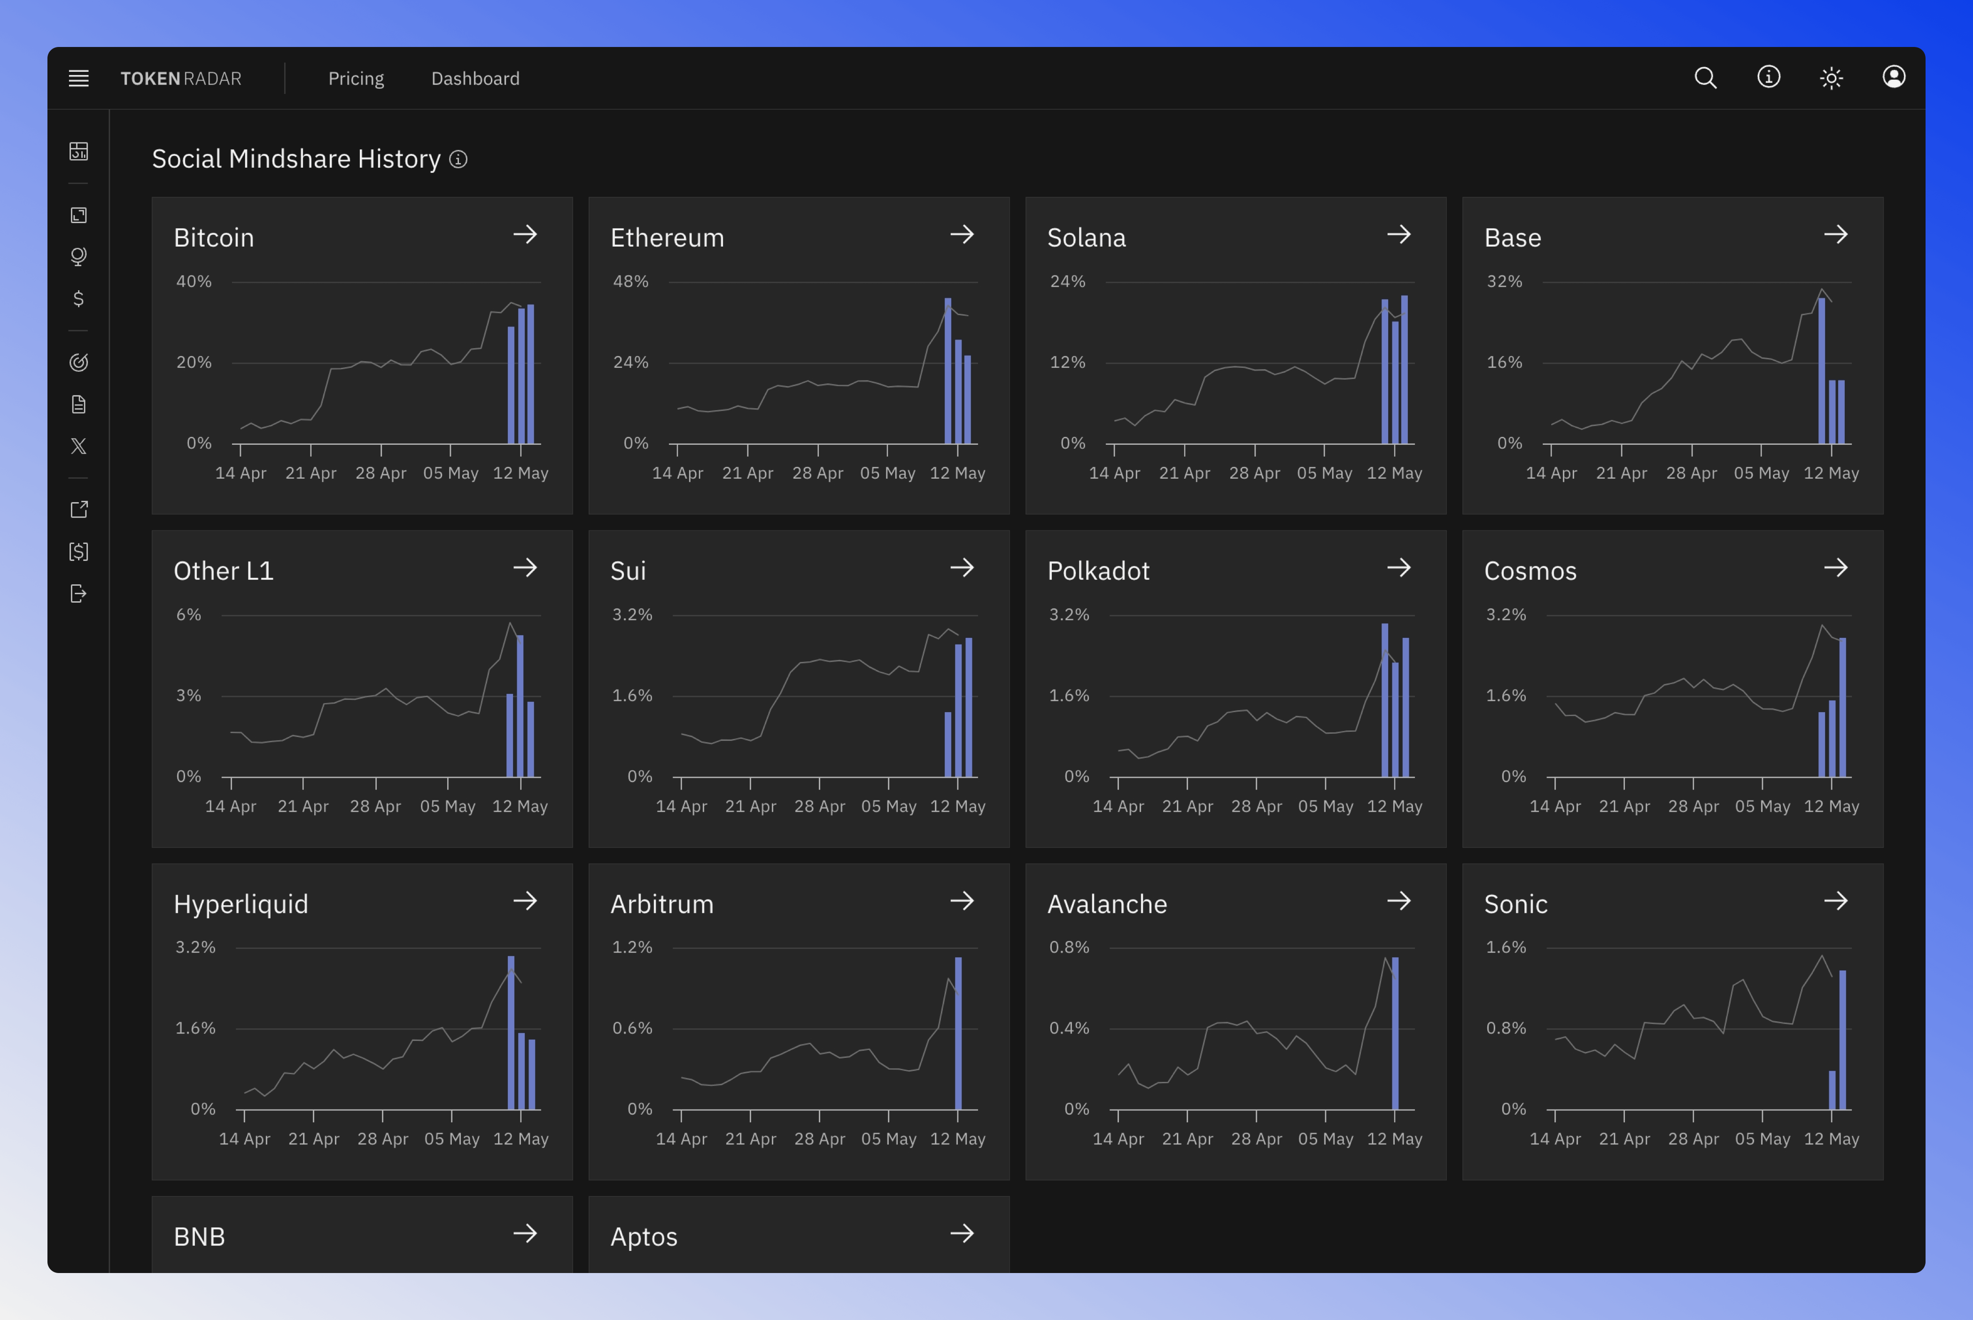Click the logout sidebar icon
The height and width of the screenshot is (1320, 1973).
coord(78,594)
